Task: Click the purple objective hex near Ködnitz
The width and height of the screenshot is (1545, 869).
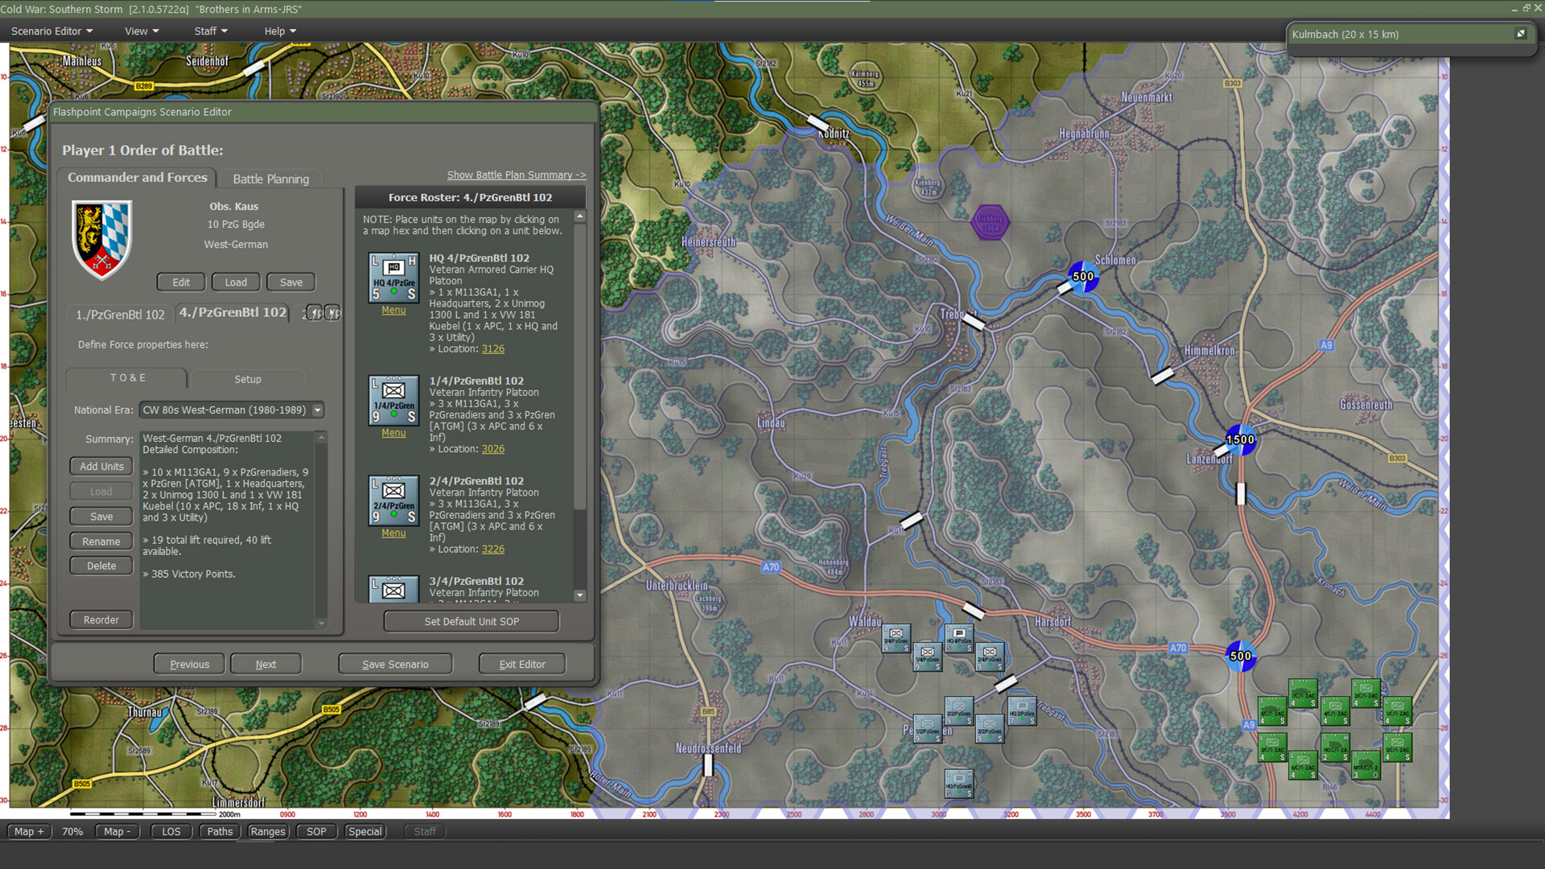Action: coord(991,223)
